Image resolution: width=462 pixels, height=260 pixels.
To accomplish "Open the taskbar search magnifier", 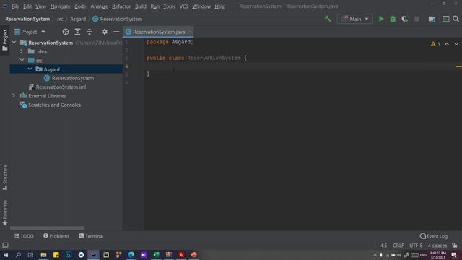I will click(18, 255).
